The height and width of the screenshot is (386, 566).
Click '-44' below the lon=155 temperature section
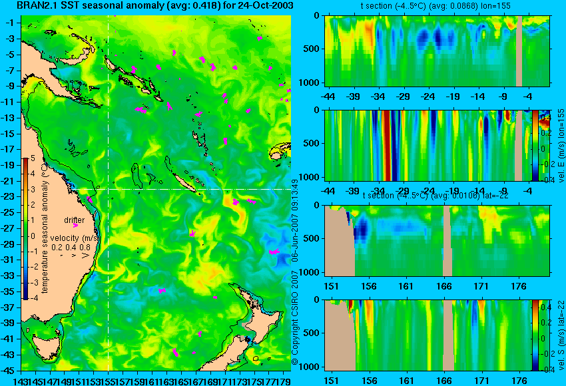(328, 96)
